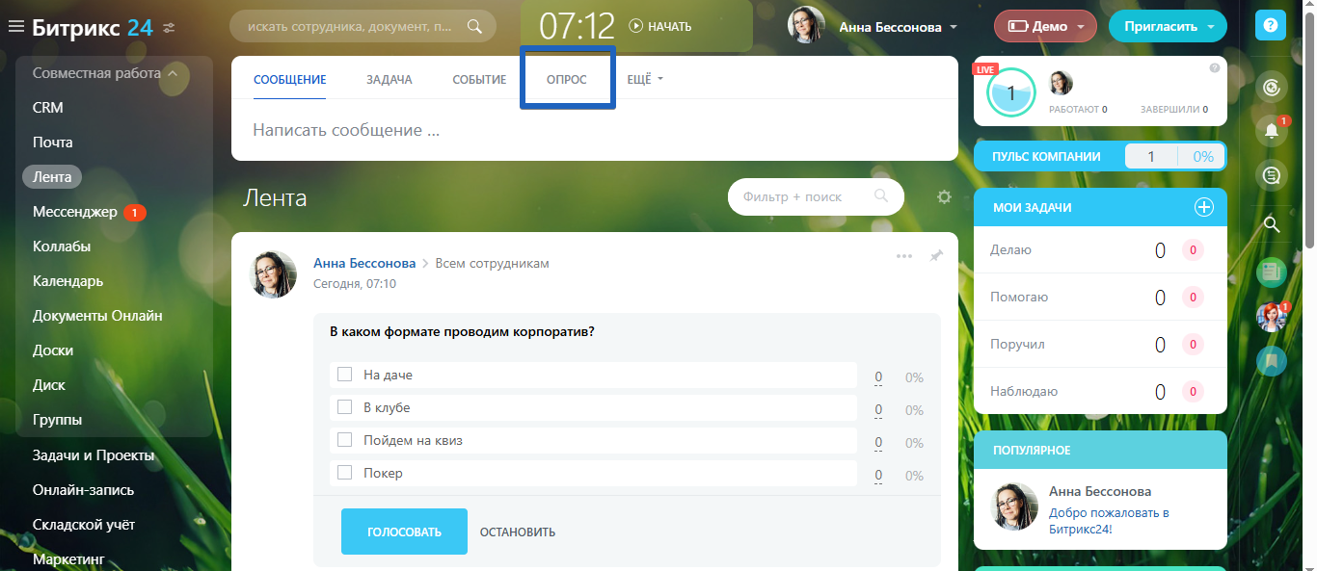Image resolution: width=1317 pixels, height=571 pixels.
Task: Open the avatar chat with red badge
Action: [x=1272, y=317]
